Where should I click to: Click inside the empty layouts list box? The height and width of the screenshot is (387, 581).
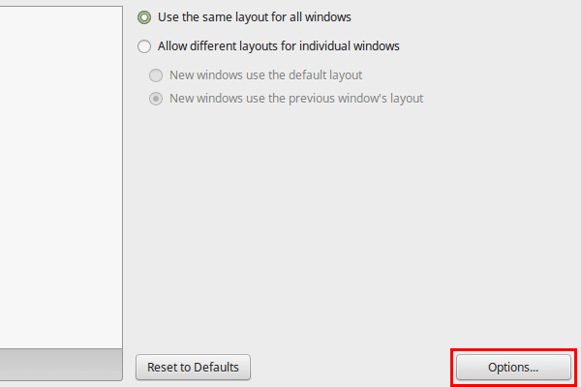[61, 177]
